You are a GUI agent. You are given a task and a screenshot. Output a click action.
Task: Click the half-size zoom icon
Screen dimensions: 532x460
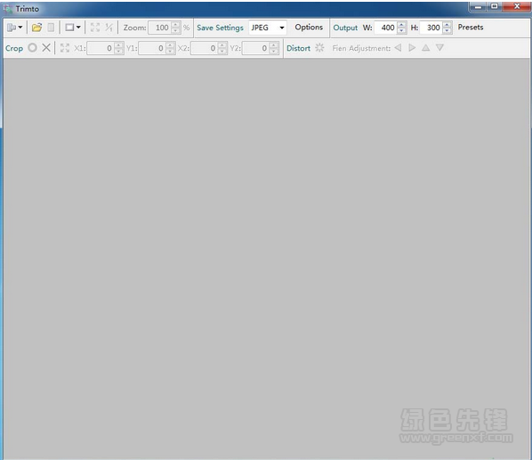(x=109, y=28)
